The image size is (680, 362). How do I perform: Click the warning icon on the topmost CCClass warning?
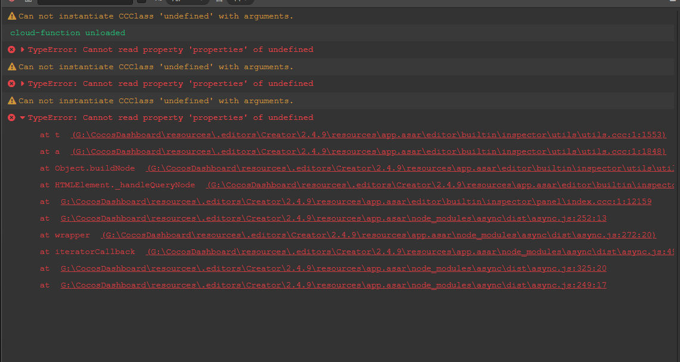[12, 16]
